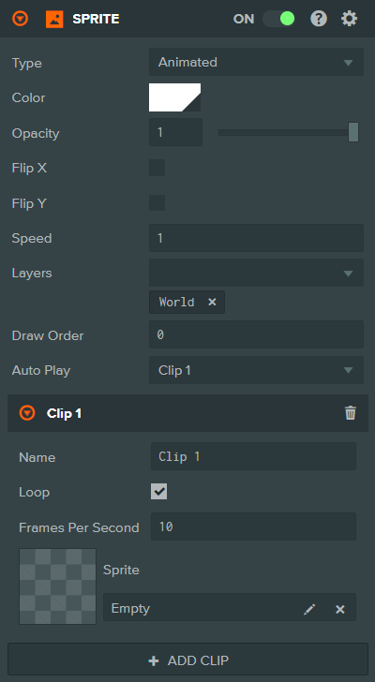Open the Sprite component help icon
The height and width of the screenshot is (682, 375).
319,19
